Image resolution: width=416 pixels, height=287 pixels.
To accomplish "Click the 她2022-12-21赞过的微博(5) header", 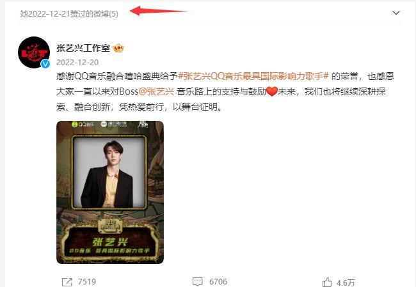I will click(x=69, y=14).
